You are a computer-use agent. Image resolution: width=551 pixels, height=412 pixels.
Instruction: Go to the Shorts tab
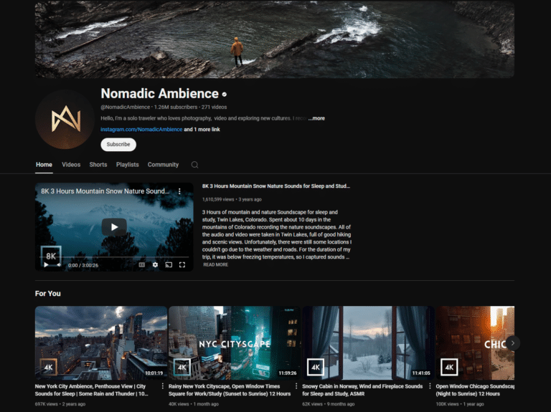click(98, 165)
